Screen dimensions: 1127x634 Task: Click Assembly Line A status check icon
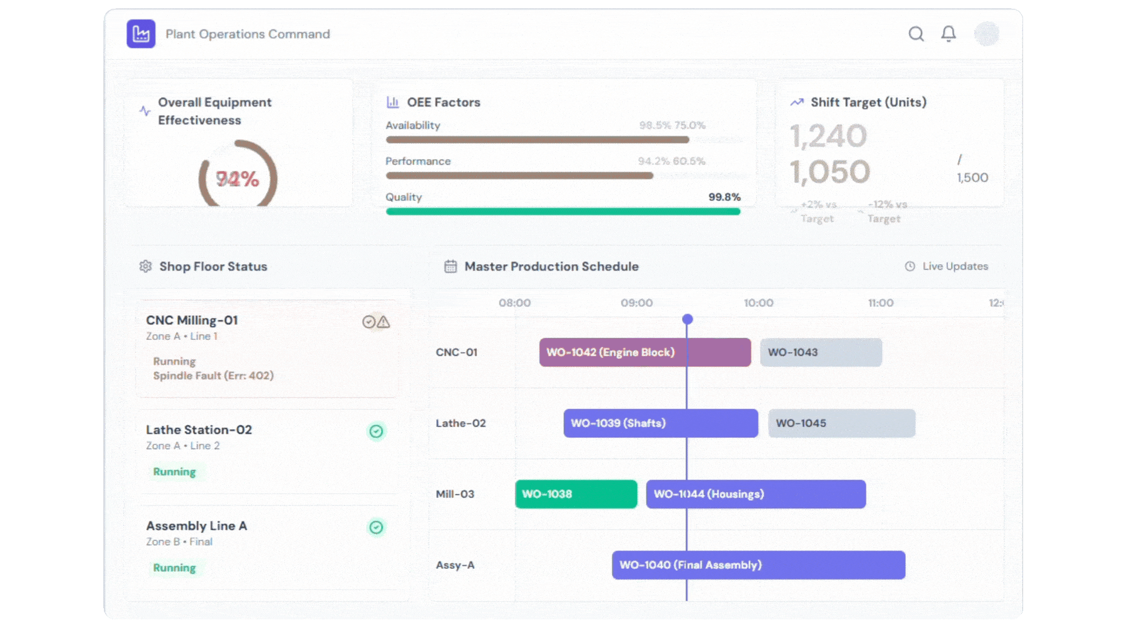pos(376,527)
